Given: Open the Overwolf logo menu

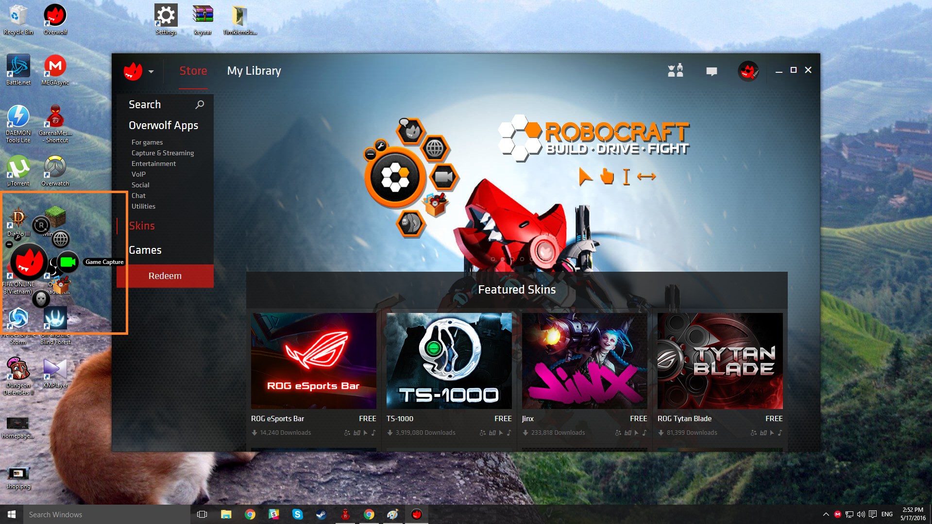Looking at the screenshot, I should (x=133, y=71).
